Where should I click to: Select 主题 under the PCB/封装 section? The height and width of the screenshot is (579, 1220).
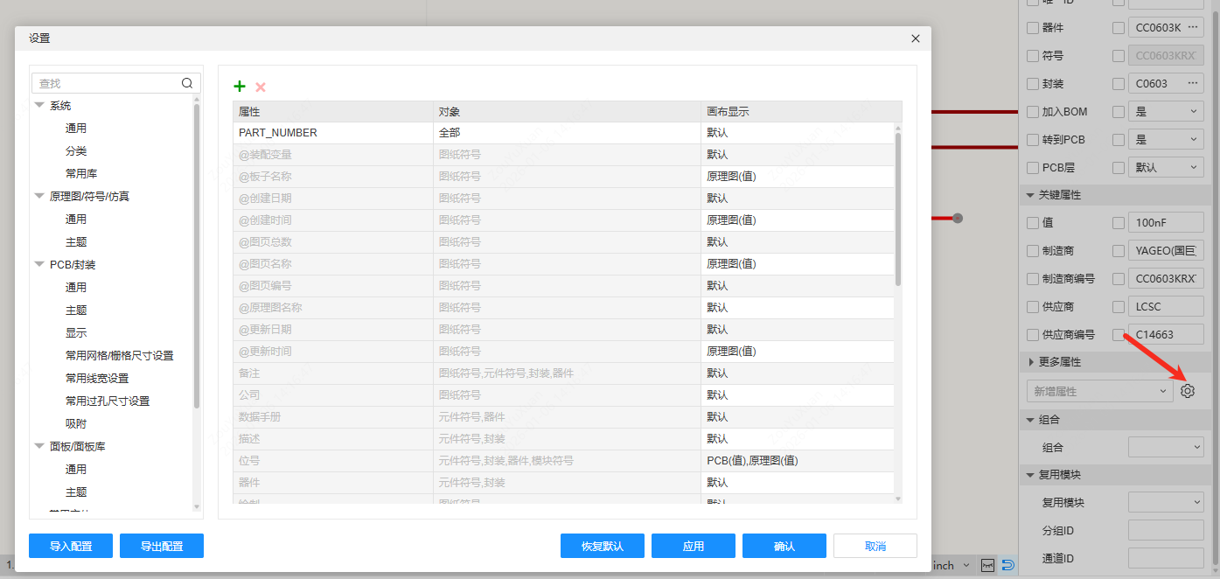(x=76, y=310)
